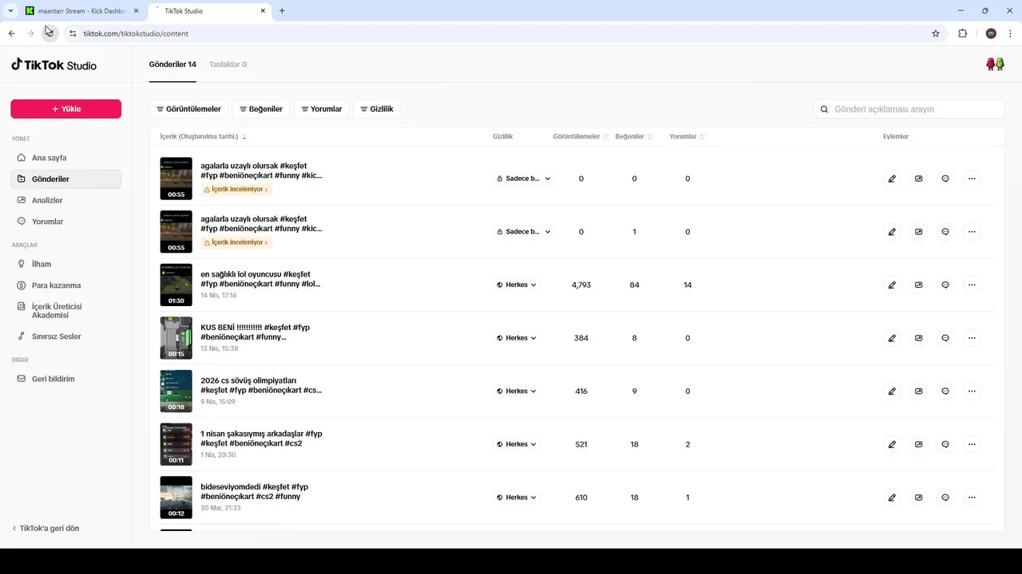Expand 'Sadece b...' privacy dropdown on first post
This screenshot has width=1022, height=574.
(524, 179)
